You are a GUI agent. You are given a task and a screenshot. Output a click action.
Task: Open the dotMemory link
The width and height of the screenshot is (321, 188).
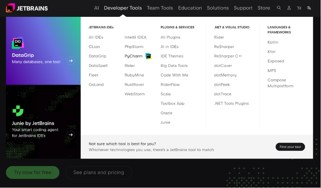tap(225, 75)
